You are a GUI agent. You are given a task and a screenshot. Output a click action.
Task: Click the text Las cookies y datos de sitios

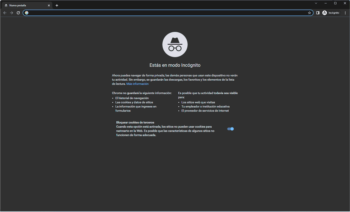(134, 102)
